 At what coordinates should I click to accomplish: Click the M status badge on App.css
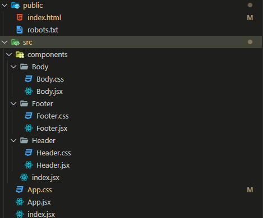click(x=250, y=190)
